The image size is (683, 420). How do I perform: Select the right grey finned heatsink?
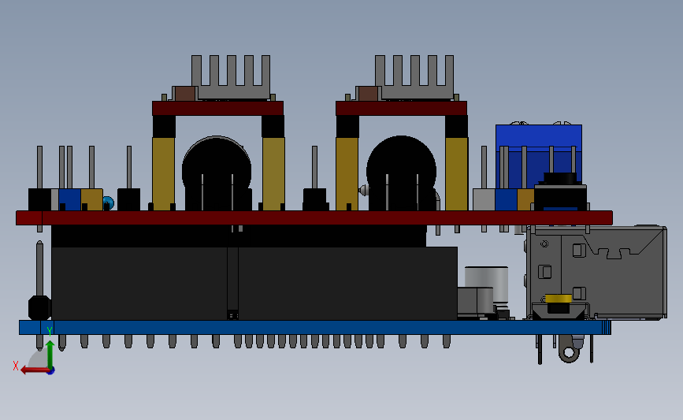pyautogui.click(x=414, y=76)
